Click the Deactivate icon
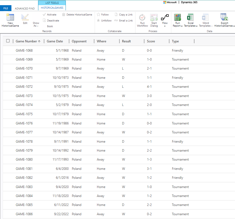The width and height of the screenshot is (235, 219). pos(44,20)
